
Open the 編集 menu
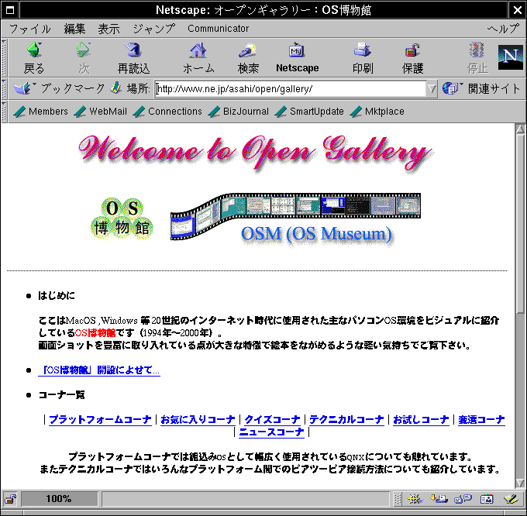pos(74,29)
